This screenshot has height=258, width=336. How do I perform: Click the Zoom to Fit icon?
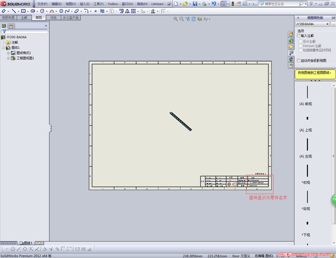pos(176,19)
